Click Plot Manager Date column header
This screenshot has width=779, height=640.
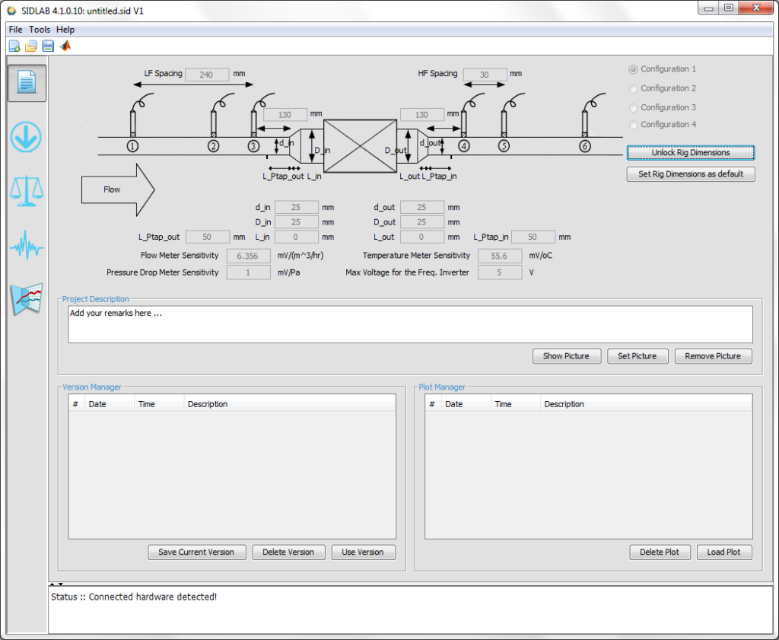466,404
